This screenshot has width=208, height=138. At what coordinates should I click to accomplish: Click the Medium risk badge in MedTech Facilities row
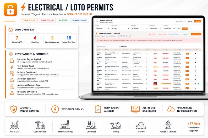pos(156,67)
